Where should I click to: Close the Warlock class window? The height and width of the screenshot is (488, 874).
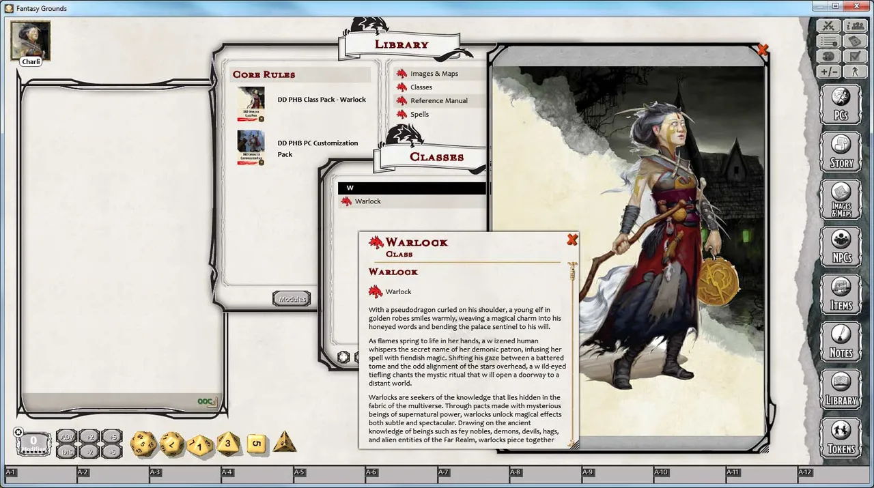coord(572,240)
